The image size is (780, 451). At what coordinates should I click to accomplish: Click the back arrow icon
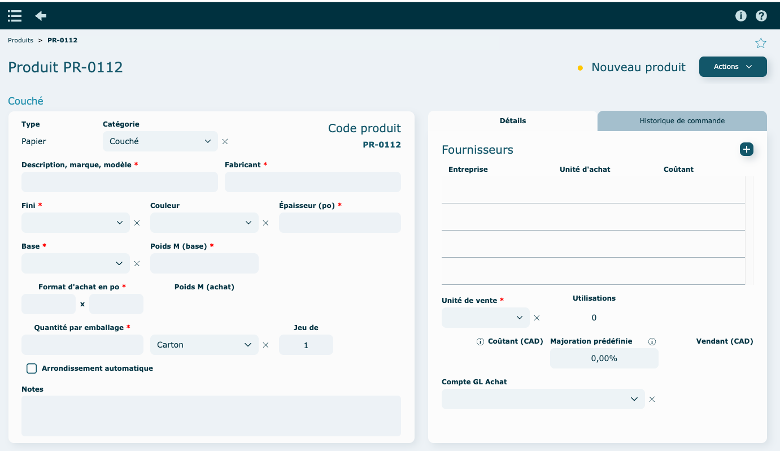tap(41, 16)
